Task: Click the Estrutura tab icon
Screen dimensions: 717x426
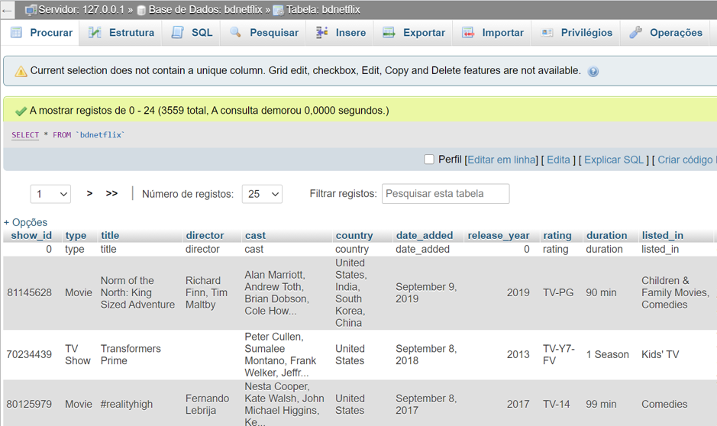Action: click(x=95, y=33)
